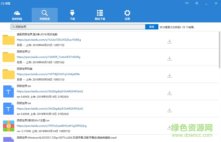Image resolution: width=221 pixels, height=142 pixels.
Task: Open the 下载 downloads tab
Action: coord(72,15)
